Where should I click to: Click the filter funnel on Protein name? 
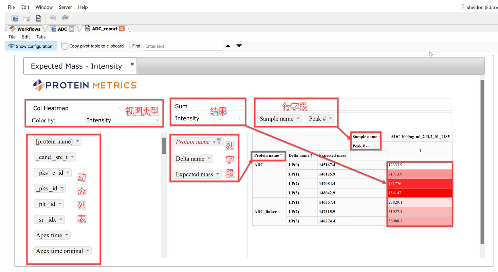click(x=219, y=142)
